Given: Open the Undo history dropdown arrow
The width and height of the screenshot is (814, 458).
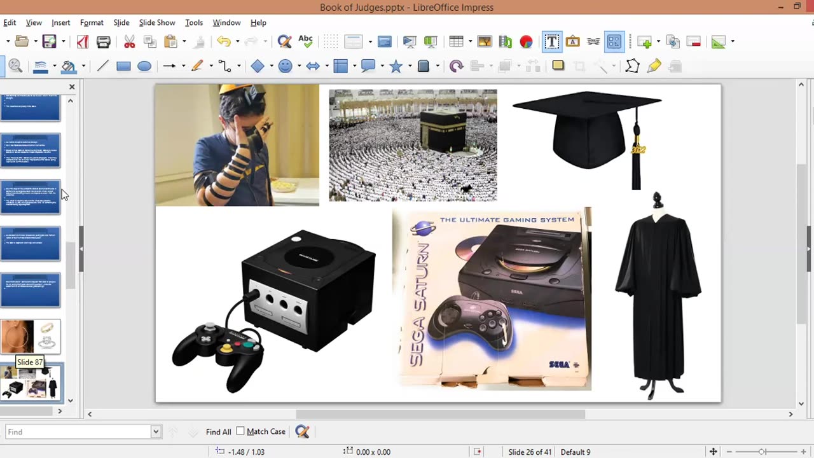Looking at the screenshot, I should 237,41.
